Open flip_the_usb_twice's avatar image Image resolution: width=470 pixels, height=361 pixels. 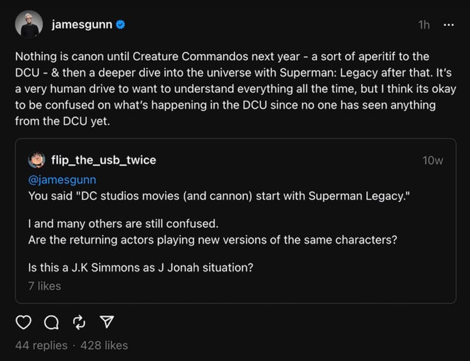point(37,160)
